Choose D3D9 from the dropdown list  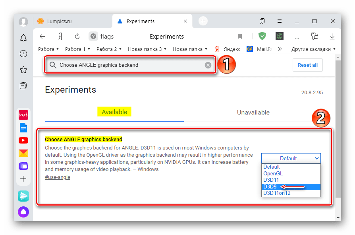(x=269, y=186)
